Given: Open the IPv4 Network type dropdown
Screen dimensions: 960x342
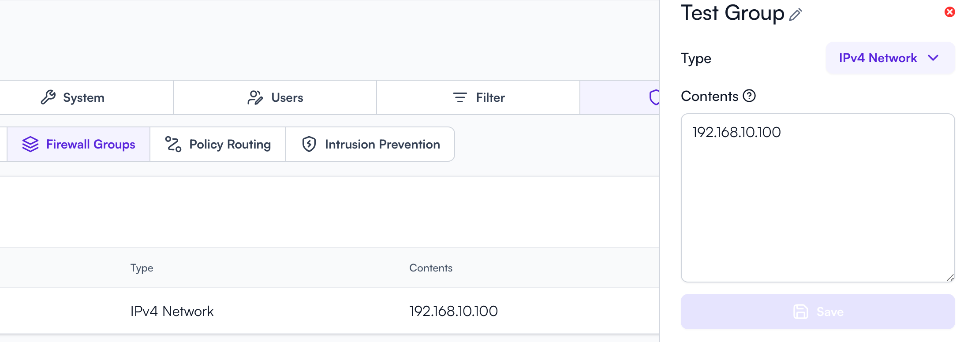Looking at the screenshot, I should coord(878,58).
